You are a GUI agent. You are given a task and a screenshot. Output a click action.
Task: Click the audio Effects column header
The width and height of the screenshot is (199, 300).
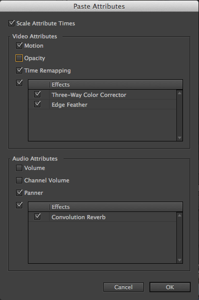coord(105,207)
